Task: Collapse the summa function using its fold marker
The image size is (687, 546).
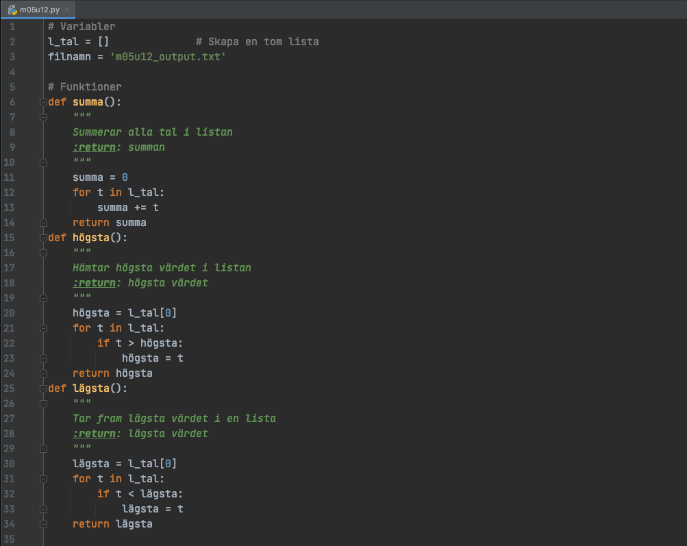Action: pyautogui.click(x=43, y=102)
